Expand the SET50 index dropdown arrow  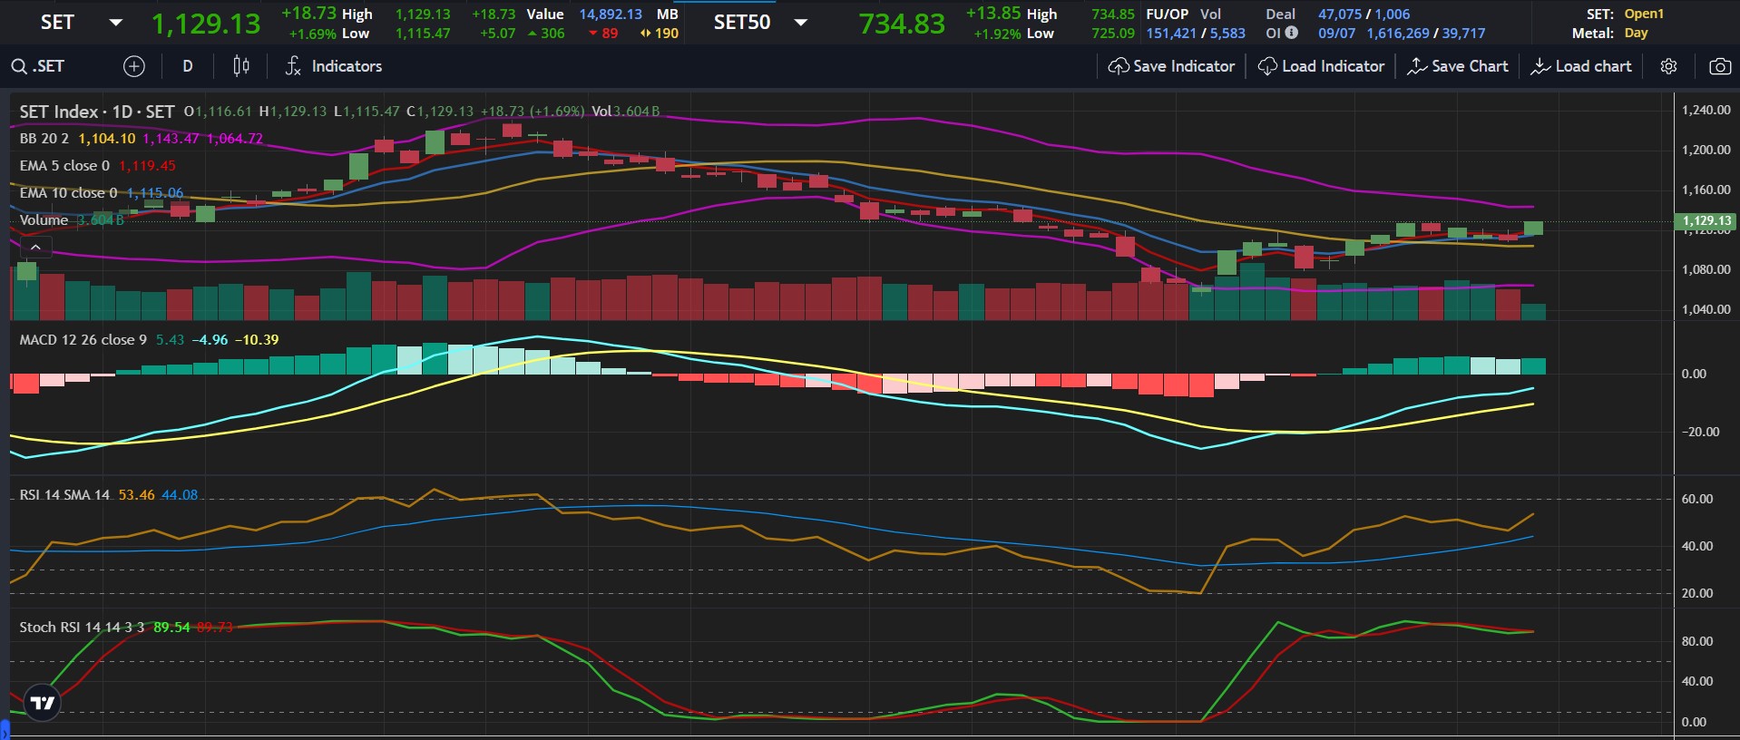pyautogui.click(x=800, y=23)
